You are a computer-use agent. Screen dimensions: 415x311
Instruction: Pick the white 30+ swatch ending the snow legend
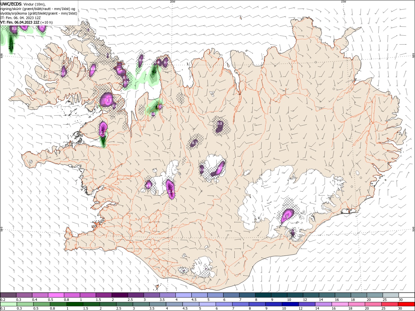[407, 295]
